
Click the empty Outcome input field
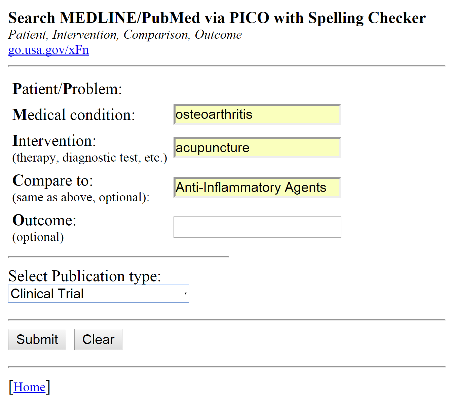click(257, 227)
